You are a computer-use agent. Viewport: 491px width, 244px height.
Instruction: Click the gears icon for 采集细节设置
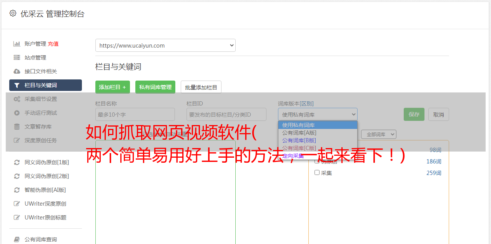(17, 99)
